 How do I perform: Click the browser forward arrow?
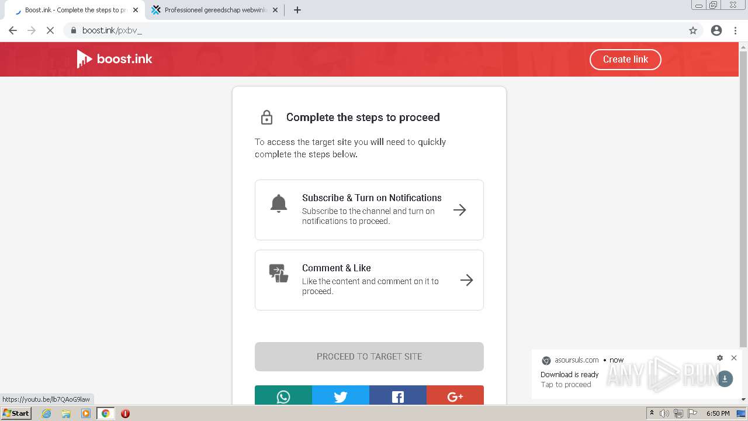pos(32,30)
